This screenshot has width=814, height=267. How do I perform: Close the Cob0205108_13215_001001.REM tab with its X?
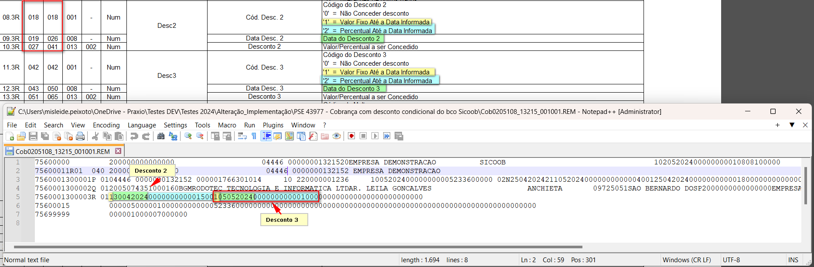[x=118, y=151]
